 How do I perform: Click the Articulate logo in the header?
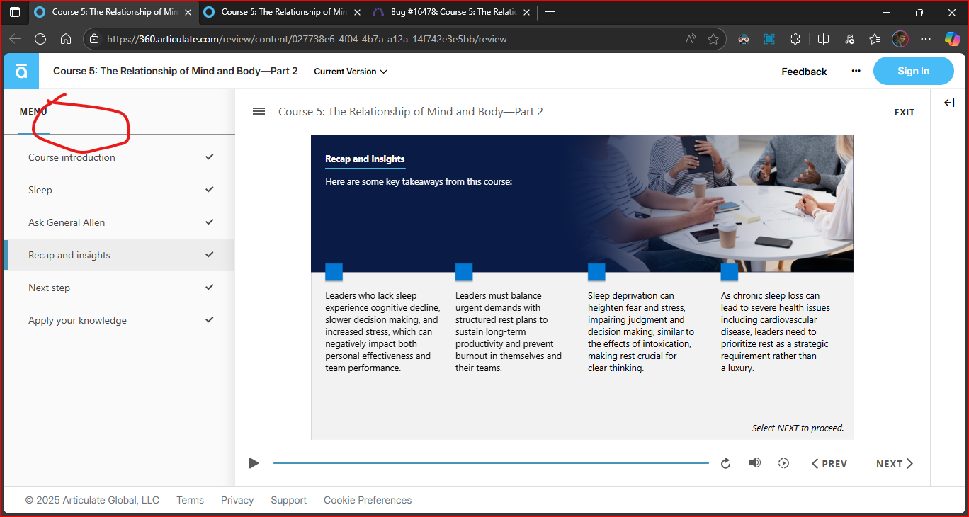point(21,71)
